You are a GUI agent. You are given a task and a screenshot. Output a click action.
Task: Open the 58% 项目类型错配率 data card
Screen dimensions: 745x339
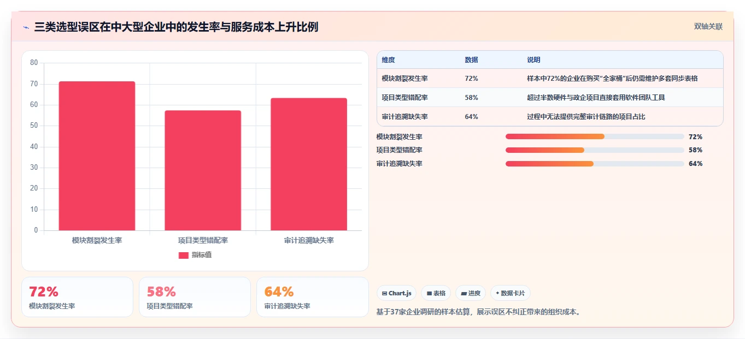(x=195, y=297)
